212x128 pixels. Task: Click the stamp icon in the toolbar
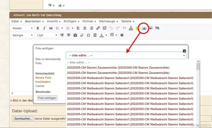tap(131, 28)
